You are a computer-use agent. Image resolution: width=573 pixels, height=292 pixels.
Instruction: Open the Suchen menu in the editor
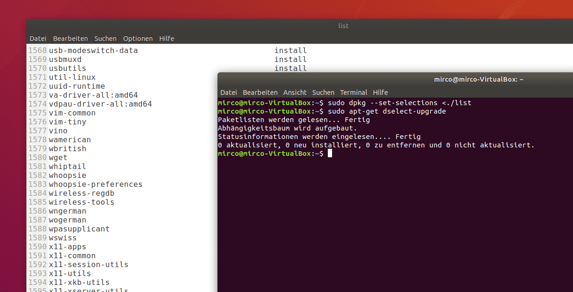pos(105,38)
